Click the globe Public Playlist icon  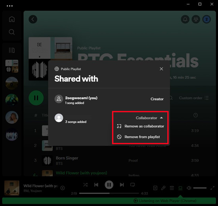57,69
